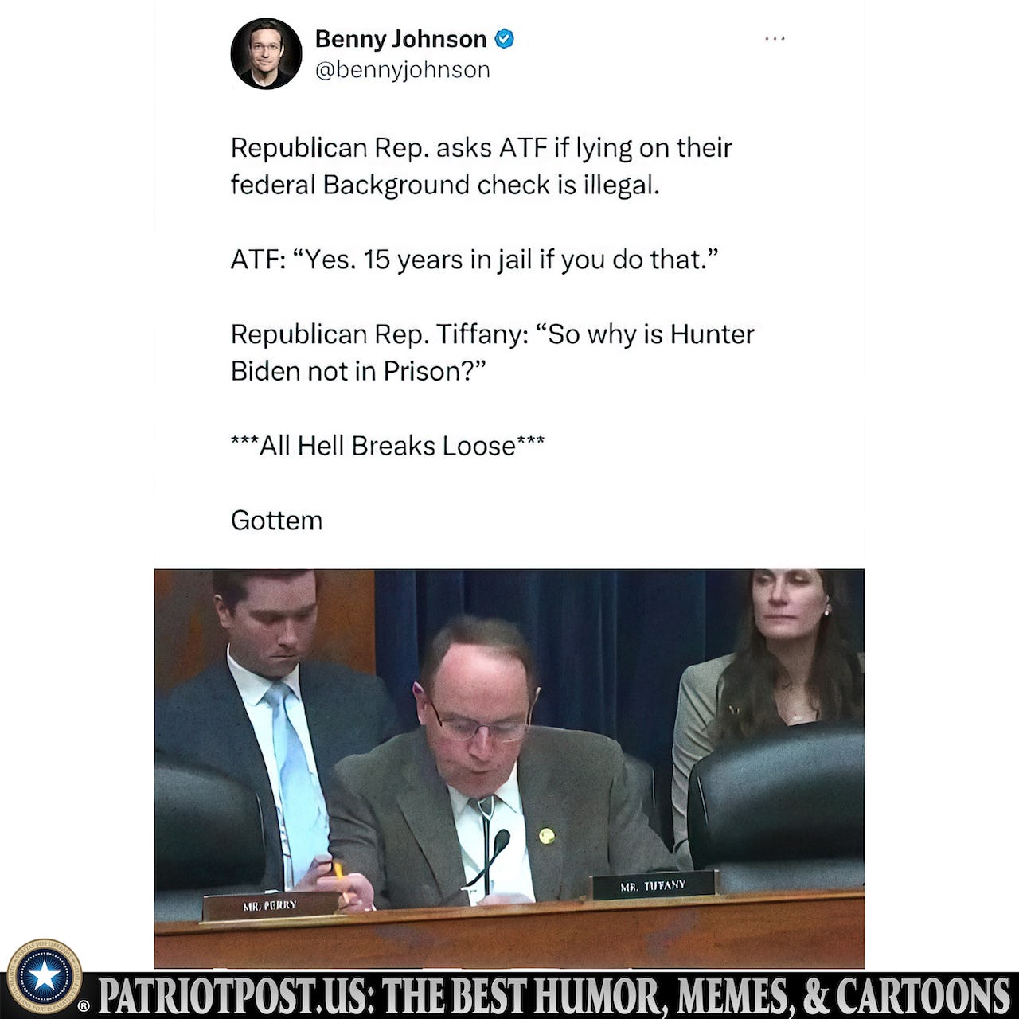Screen dimensions: 1019x1019
Task: Click the 'All Hell Breaks Loose' line
Action: coord(388,446)
